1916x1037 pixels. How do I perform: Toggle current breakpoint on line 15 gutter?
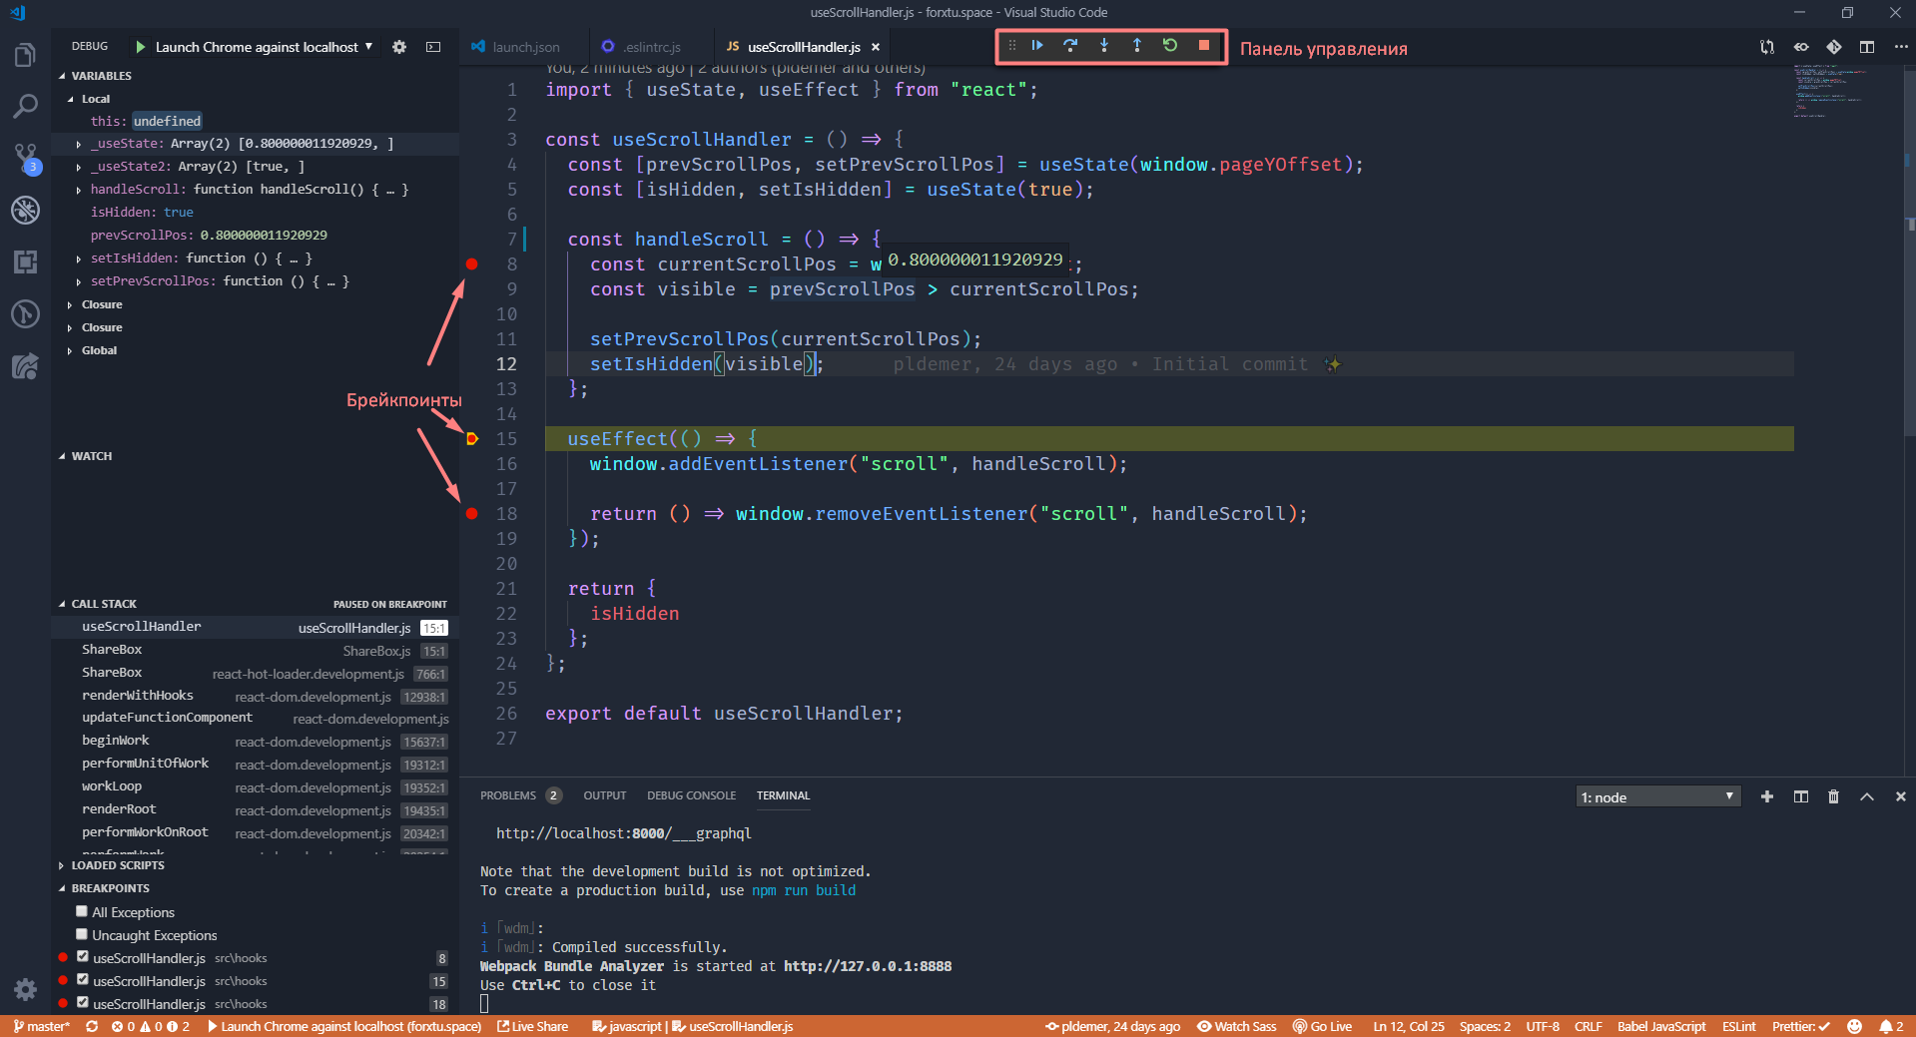point(472,438)
